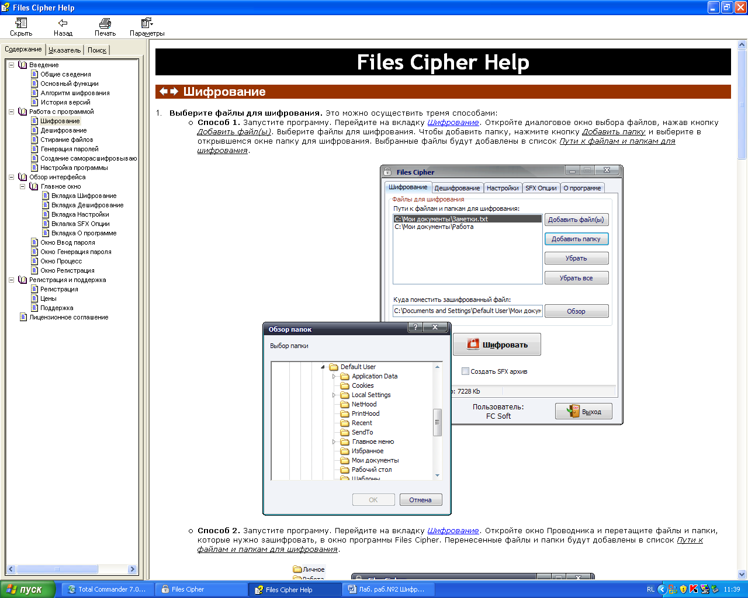The width and height of the screenshot is (748, 598).
Task: Click the page icon beside Цены
Action: (x=34, y=298)
